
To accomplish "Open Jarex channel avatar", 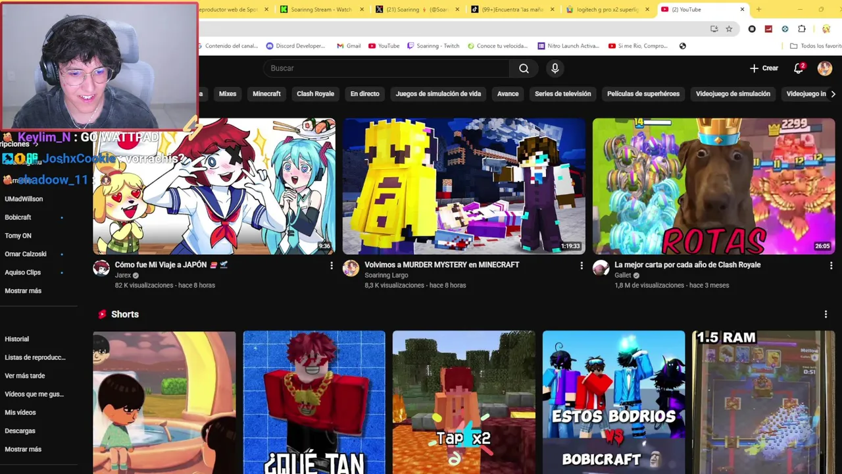I will point(101,268).
